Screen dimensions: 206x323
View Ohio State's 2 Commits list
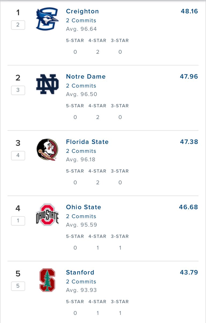click(x=81, y=216)
